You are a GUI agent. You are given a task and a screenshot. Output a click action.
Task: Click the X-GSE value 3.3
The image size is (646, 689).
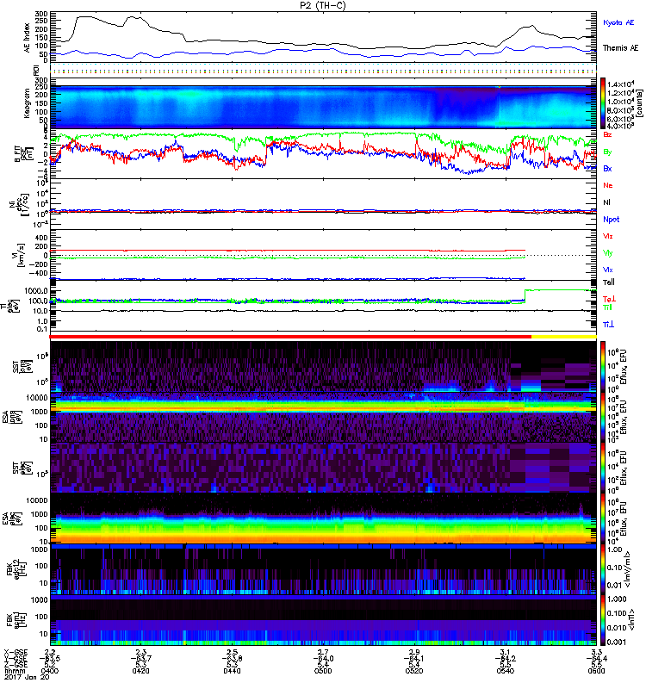(x=596, y=652)
